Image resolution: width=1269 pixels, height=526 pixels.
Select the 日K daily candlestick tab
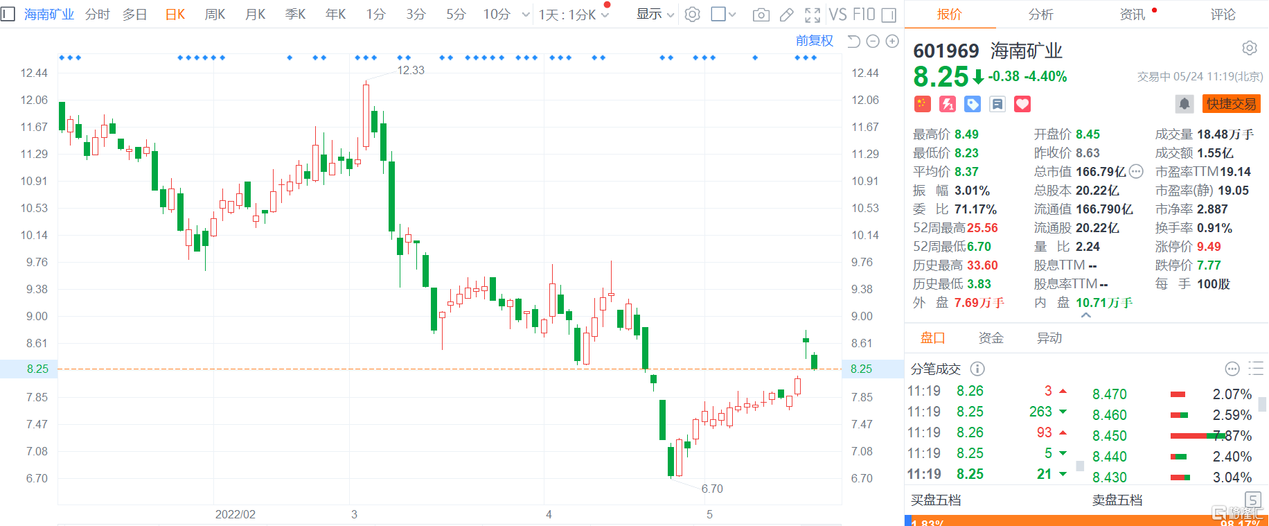(x=175, y=15)
